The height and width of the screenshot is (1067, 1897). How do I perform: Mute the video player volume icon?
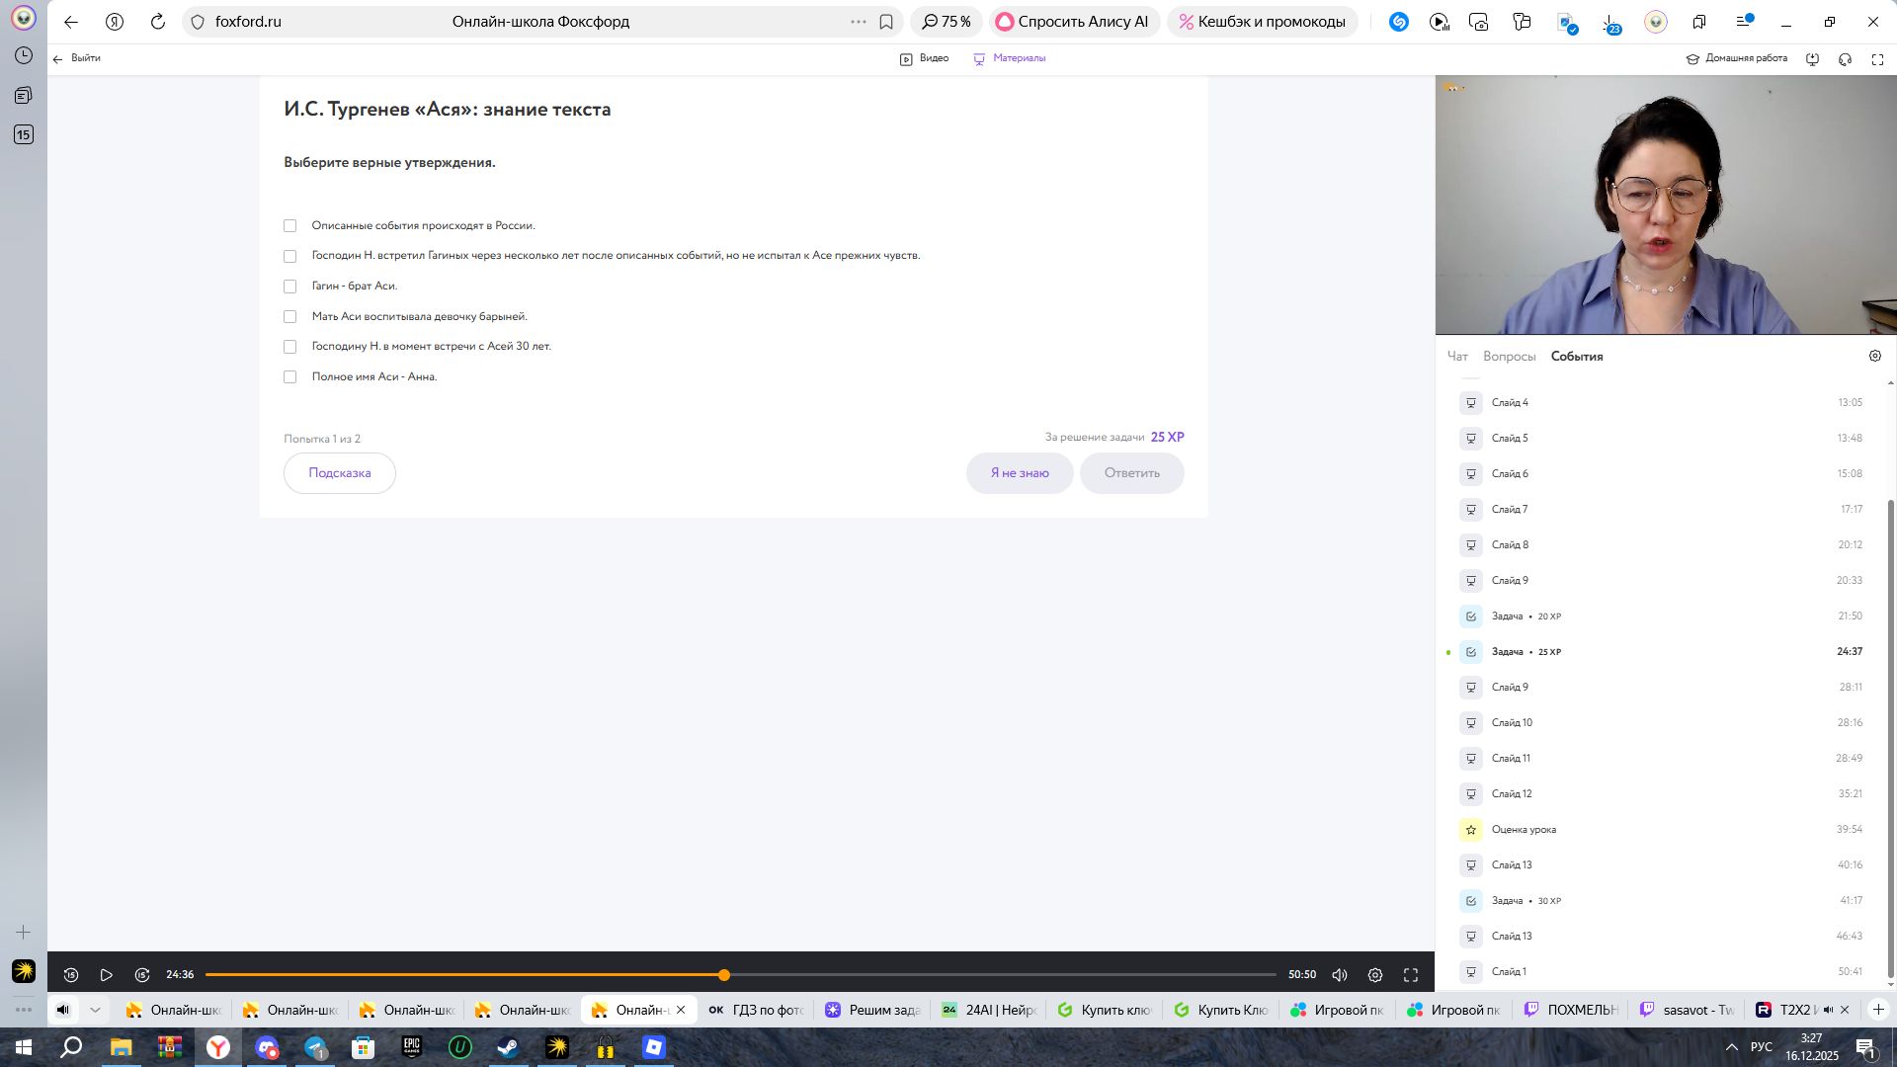point(1340,975)
